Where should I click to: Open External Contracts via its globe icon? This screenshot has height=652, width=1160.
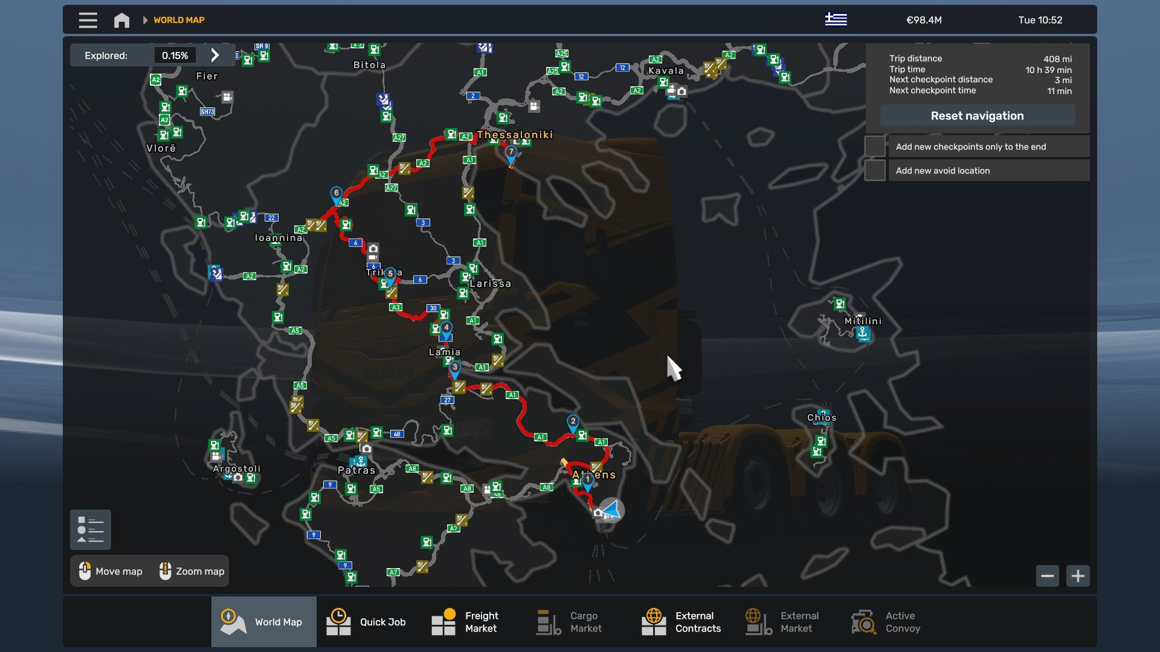[x=655, y=621]
